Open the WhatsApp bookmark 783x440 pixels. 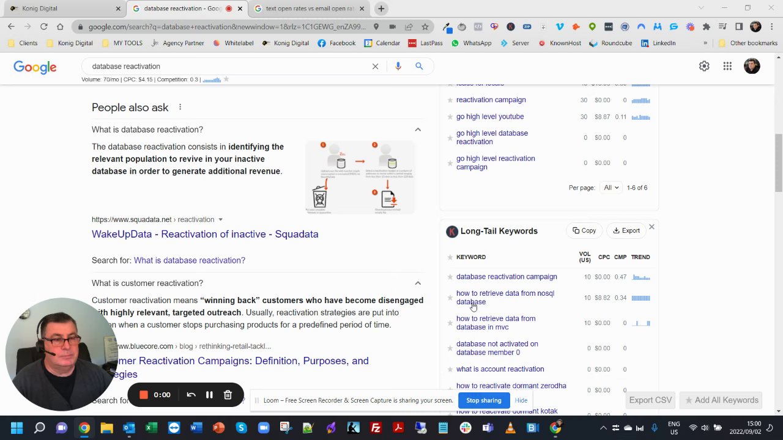click(472, 43)
